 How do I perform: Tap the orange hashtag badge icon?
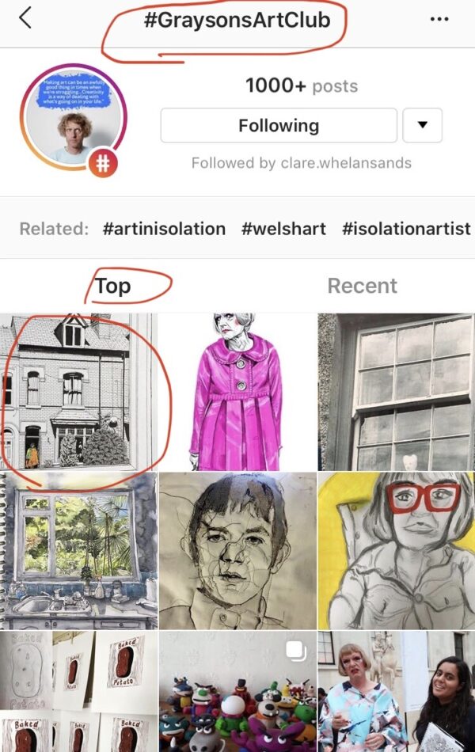(x=103, y=163)
